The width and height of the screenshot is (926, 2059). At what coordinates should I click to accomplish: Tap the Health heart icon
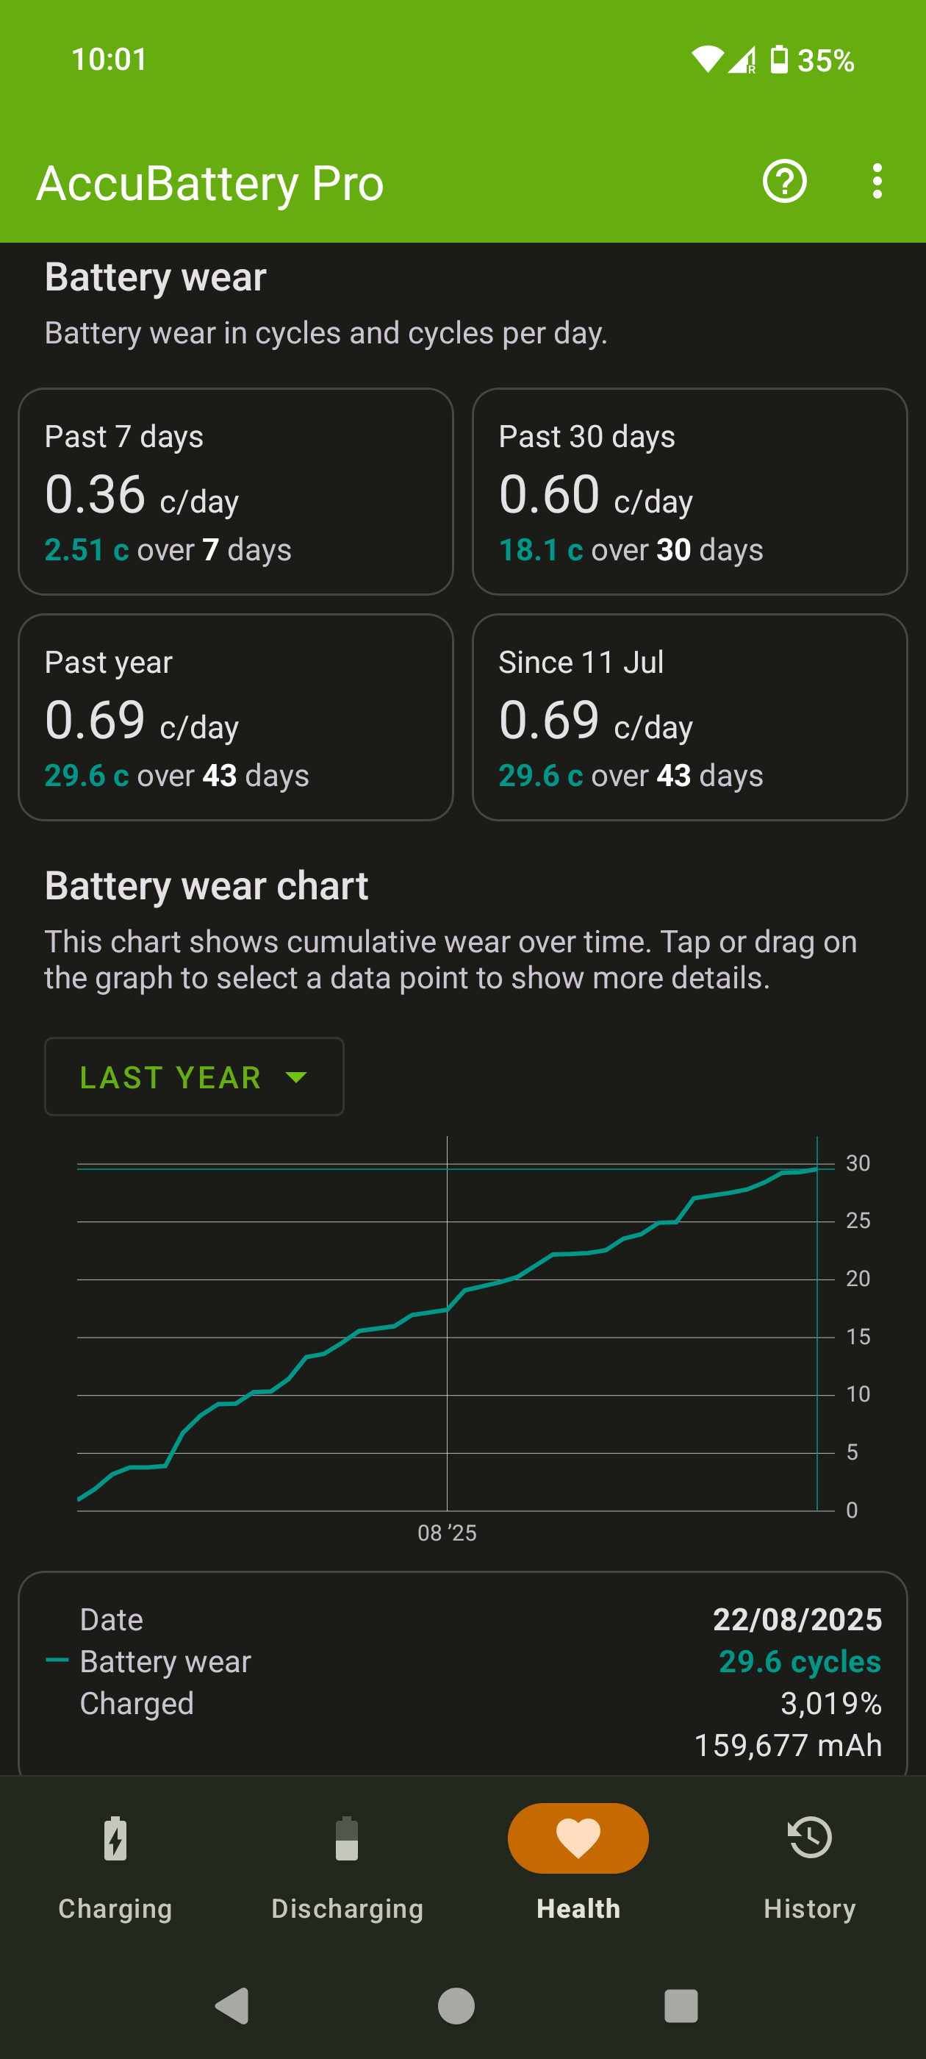pyautogui.click(x=578, y=1838)
